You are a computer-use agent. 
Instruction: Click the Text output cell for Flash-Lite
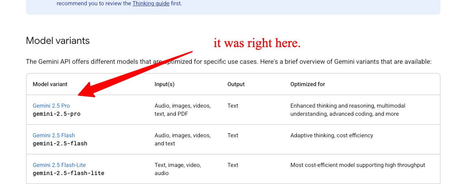click(232, 165)
